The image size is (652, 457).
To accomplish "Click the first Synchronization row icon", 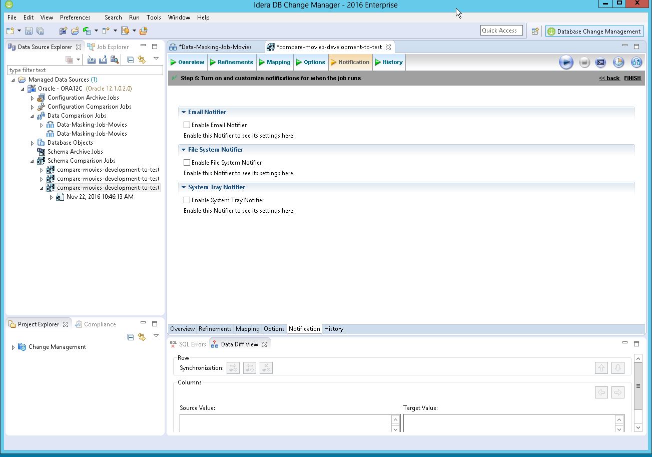I will tap(233, 368).
